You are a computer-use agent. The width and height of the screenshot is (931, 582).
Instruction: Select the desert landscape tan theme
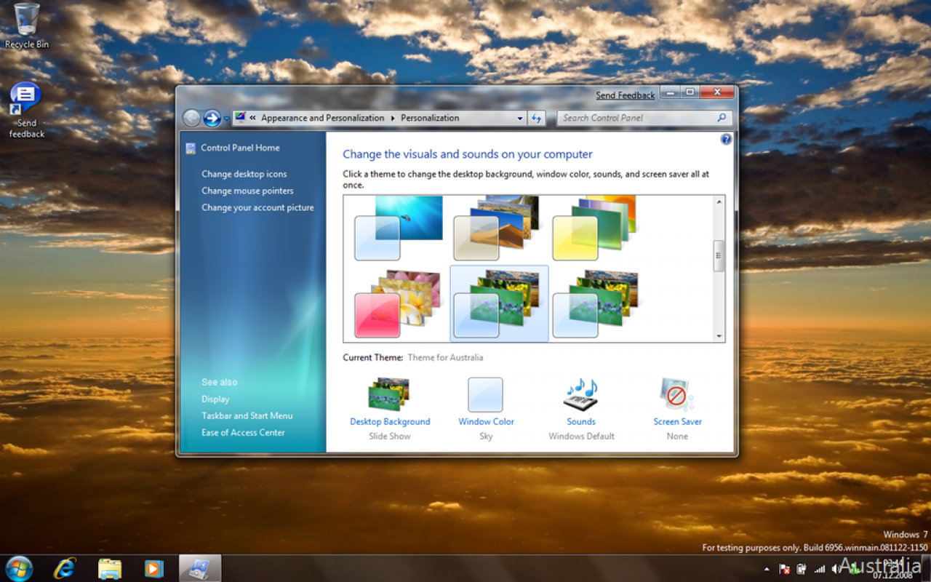click(497, 228)
